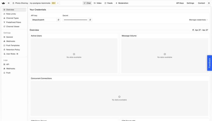The image size is (212, 121).
Task: Switch to the Chat tab
Action: [87, 3]
